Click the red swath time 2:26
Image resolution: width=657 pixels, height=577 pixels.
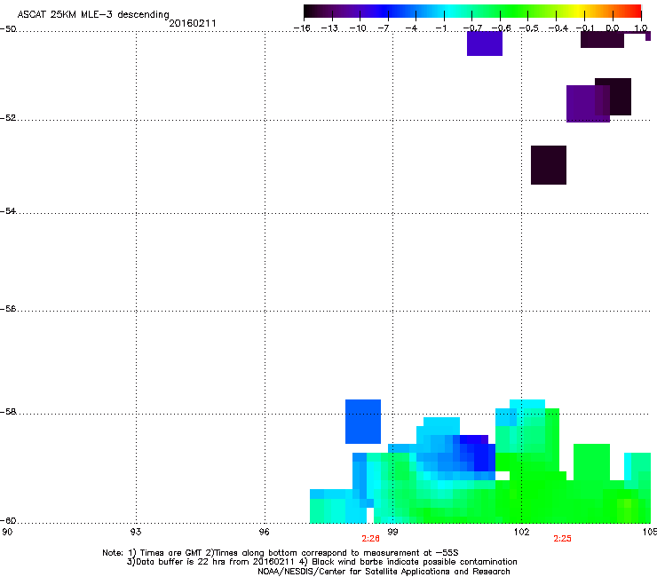pos(371,539)
